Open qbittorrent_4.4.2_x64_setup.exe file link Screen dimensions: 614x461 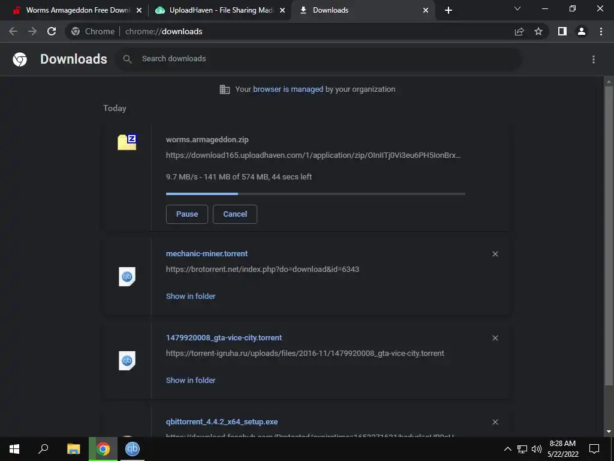(222, 422)
